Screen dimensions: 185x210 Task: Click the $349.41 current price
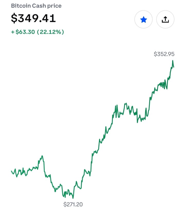click(33, 18)
